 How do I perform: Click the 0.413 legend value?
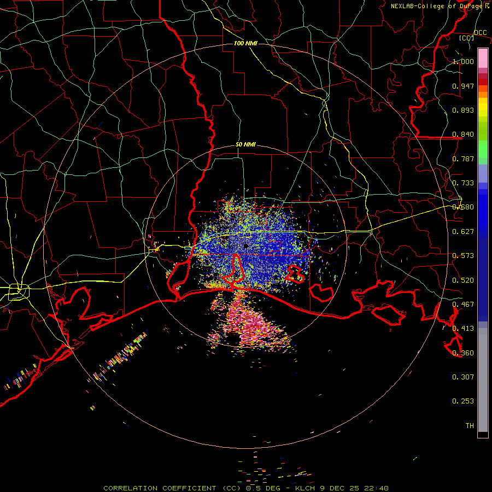pos(463,329)
